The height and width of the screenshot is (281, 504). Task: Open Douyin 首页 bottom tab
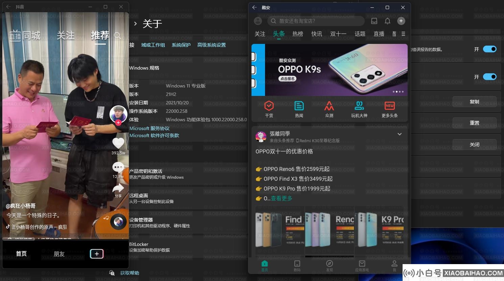(21, 254)
